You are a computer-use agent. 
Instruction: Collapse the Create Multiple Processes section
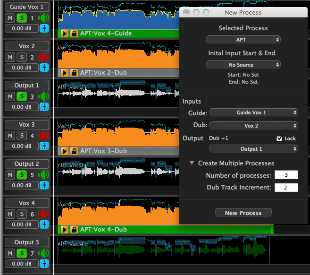(x=192, y=163)
